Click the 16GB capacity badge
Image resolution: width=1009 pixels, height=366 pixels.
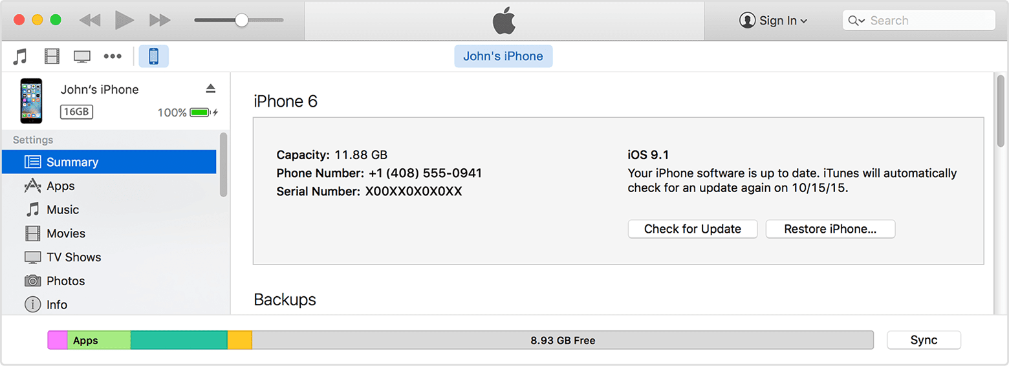pos(76,112)
